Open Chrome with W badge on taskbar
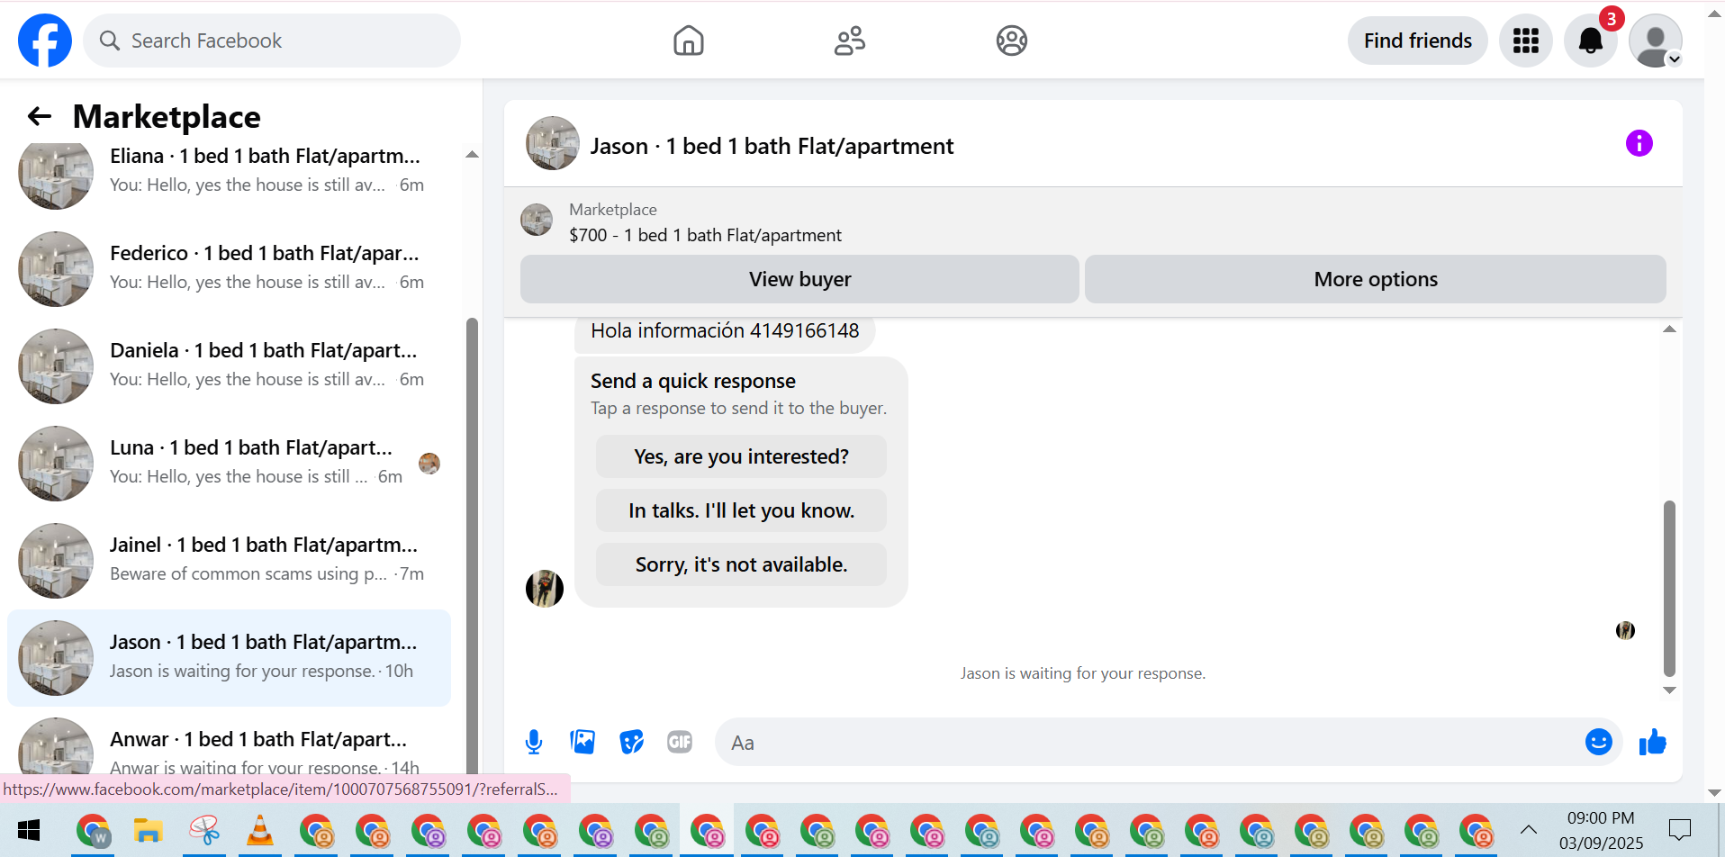 tap(94, 831)
